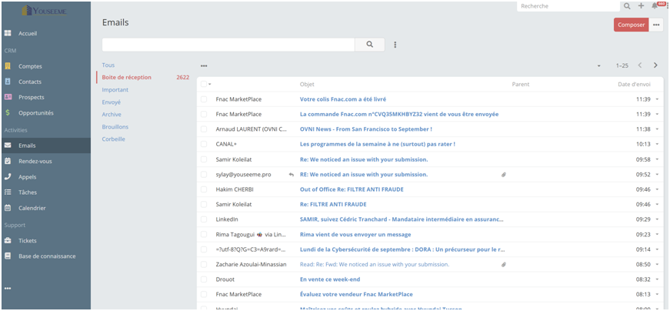Image resolution: width=670 pixels, height=311 pixels.
Task: Go to next page of emails arrow
Action: [x=655, y=65]
